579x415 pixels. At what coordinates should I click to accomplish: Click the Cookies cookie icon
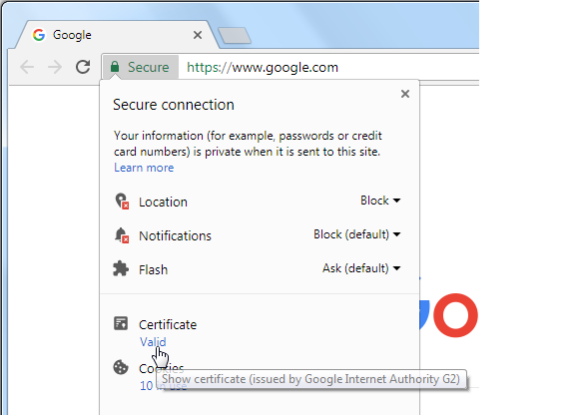click(121, 367)
